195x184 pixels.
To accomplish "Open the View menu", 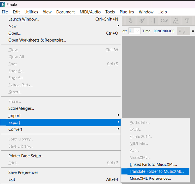I will tap(47, 12).
